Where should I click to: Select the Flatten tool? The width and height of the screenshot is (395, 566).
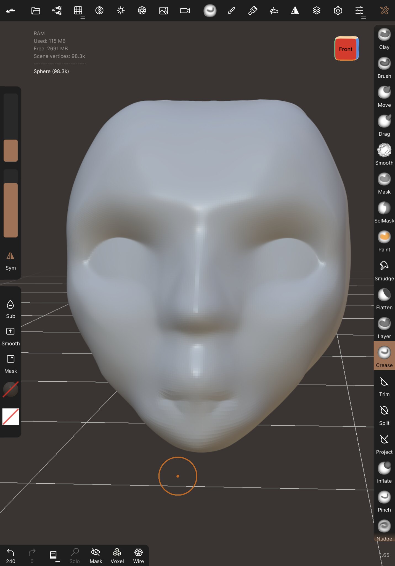click(384, 299)
